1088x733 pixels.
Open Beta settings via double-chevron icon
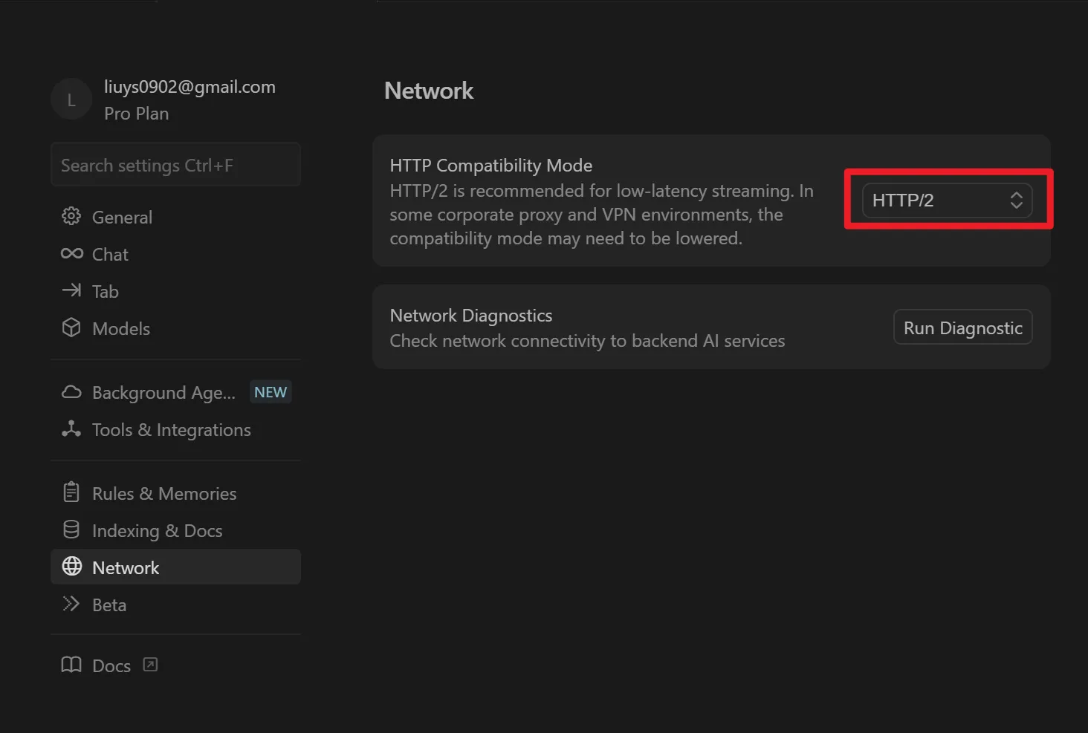[71, 604]
